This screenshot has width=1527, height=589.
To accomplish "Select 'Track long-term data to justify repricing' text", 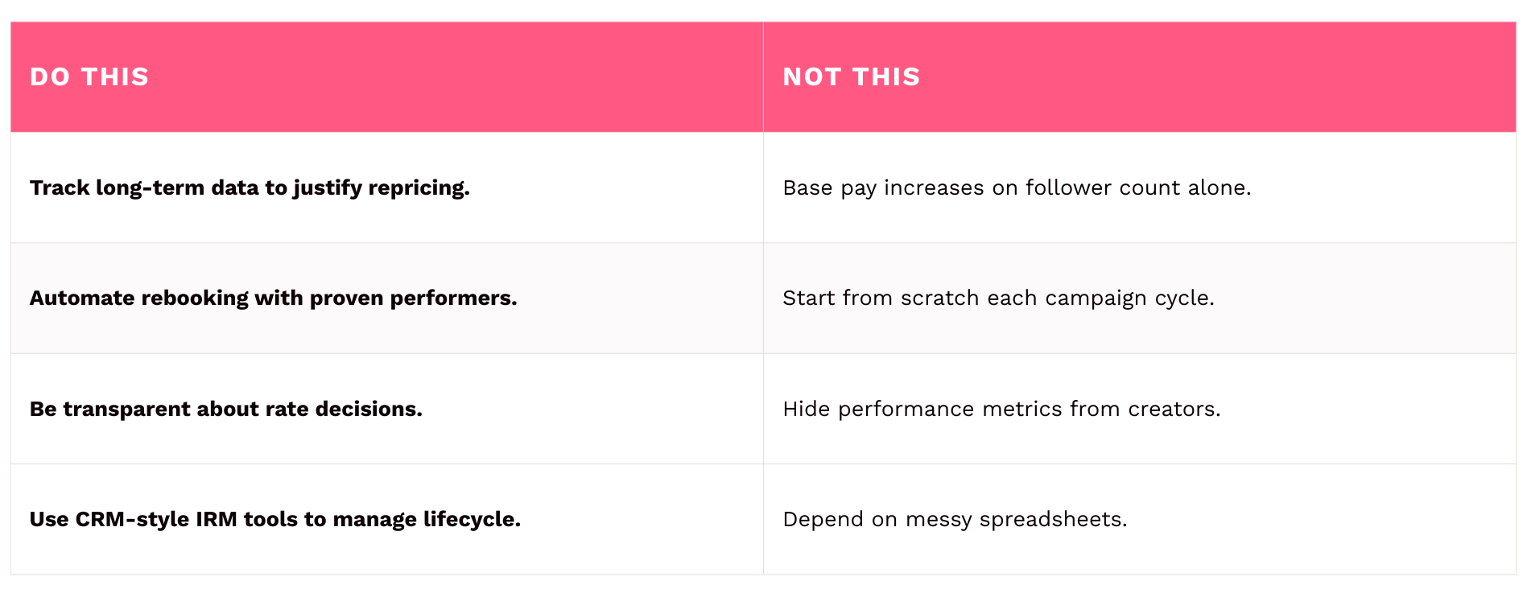I will pos(250,188).
